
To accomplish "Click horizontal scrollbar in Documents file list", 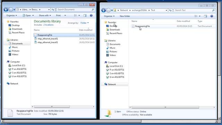I will (x=52, y=107).
